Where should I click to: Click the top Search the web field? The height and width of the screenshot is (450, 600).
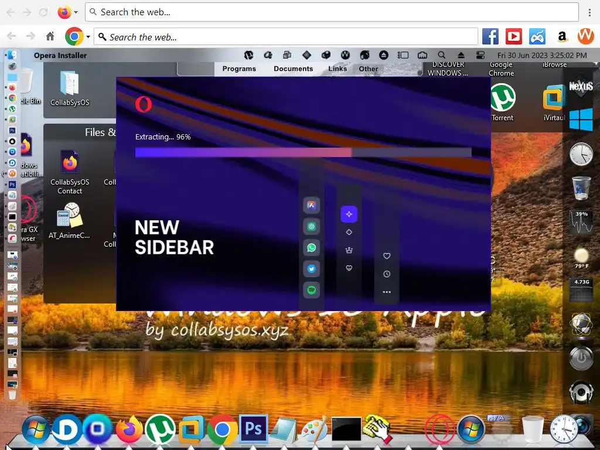pyautogui.click(x=332, y=12)
